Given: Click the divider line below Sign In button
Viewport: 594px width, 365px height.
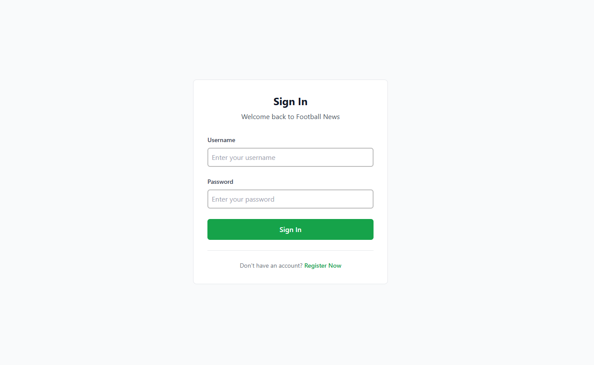Looking at the screenshot, I should [x=290, y=251].
